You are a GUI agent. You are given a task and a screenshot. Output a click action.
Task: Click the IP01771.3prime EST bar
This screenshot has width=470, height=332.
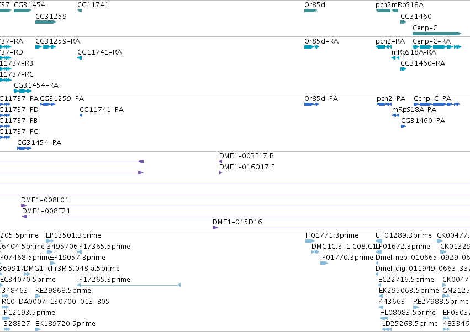click(310, 241)
